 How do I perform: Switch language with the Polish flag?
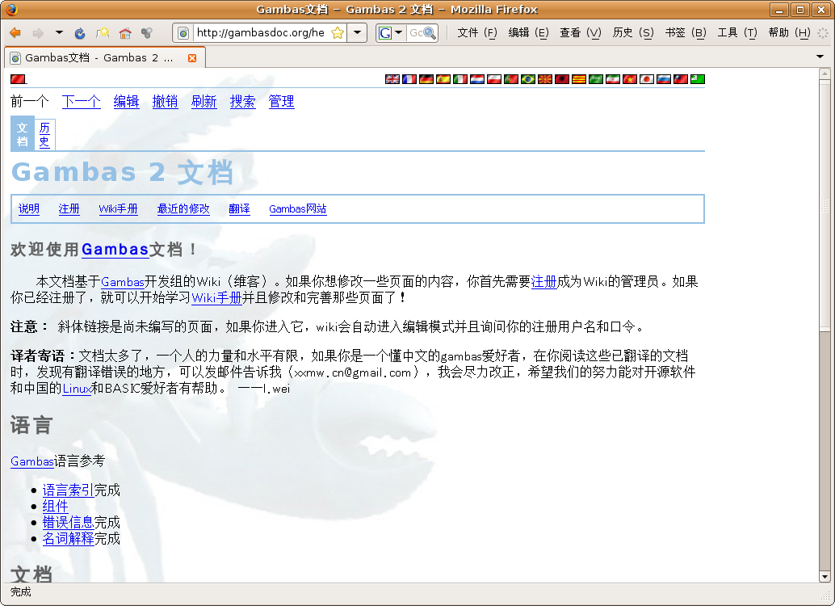[x=494, y=79]
